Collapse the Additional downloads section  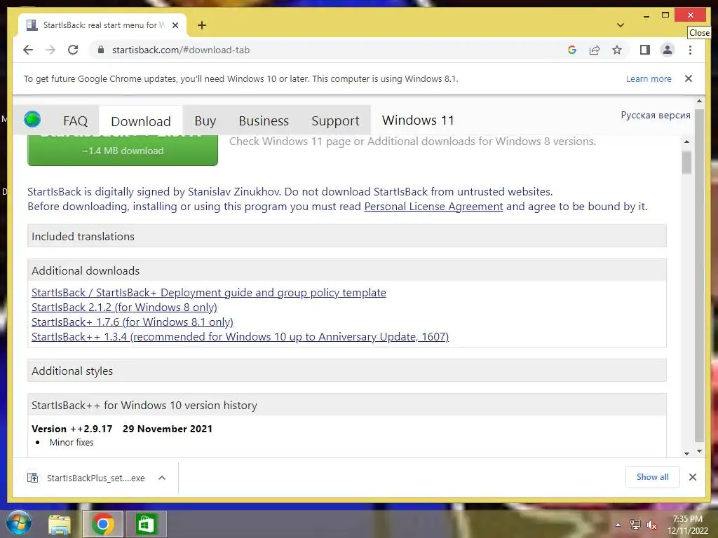(x=346, y=270)
